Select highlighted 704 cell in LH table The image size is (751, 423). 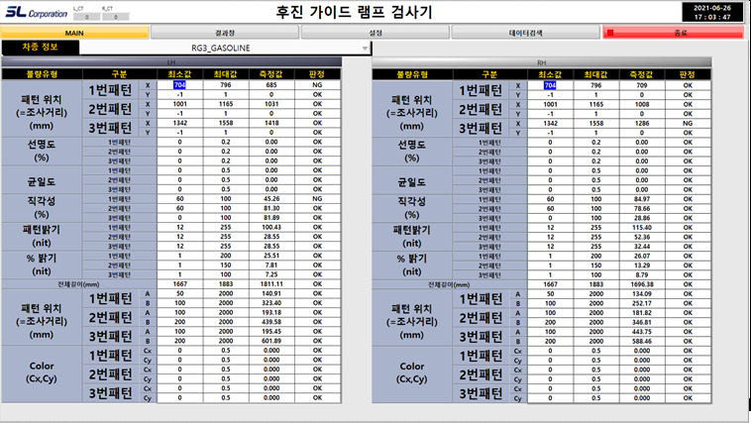point(179,85)
